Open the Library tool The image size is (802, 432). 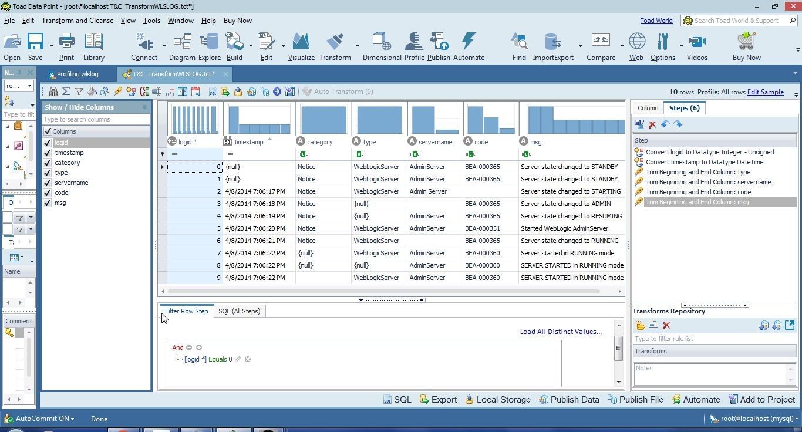(93, 46)
